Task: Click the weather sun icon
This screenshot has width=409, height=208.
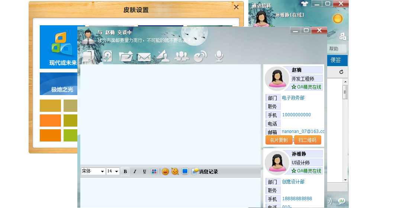Action: click(x=338, y=19)
